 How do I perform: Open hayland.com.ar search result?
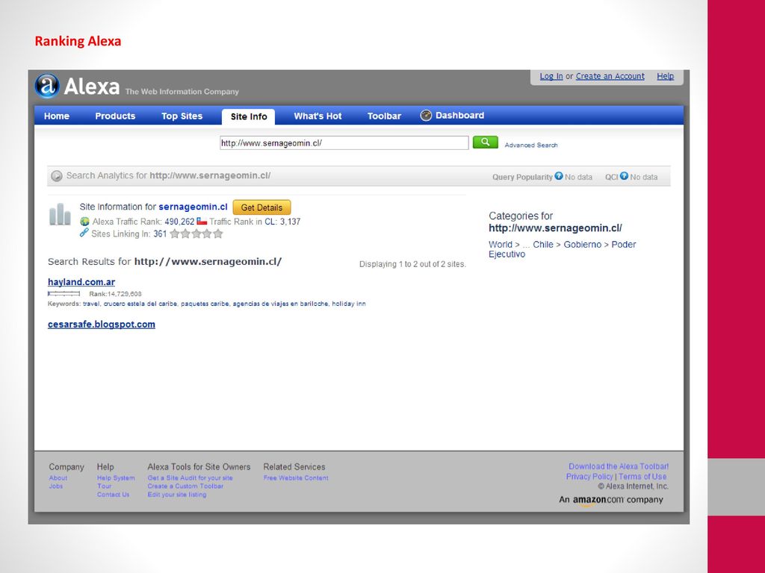pyautogui.click(x=81, y=282)
